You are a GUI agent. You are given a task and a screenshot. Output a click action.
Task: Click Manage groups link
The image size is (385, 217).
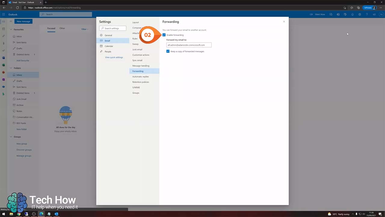pos(24,156)
